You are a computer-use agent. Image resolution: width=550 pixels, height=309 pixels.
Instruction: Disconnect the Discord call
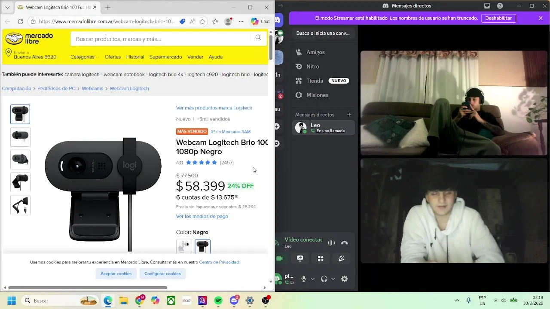(x=344, y=243)
